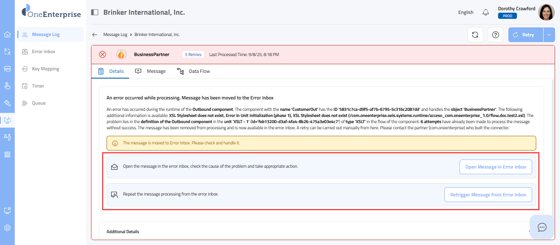
Task: Click the settings gear in left rail
Action: (7, 228)
